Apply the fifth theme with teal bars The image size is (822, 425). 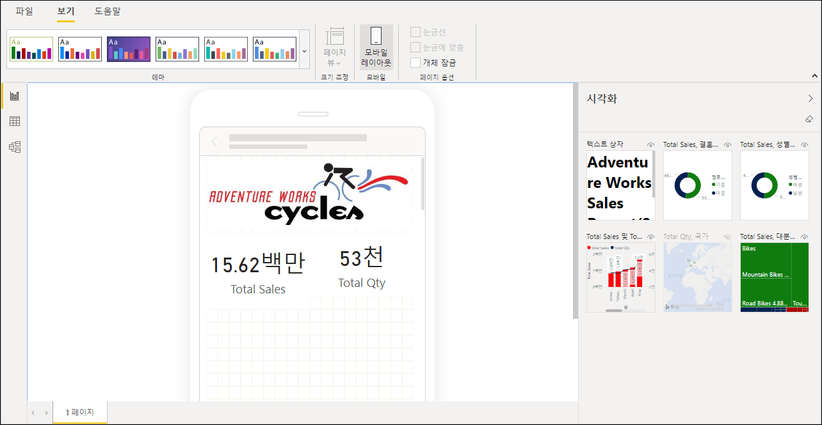(226, 49)
